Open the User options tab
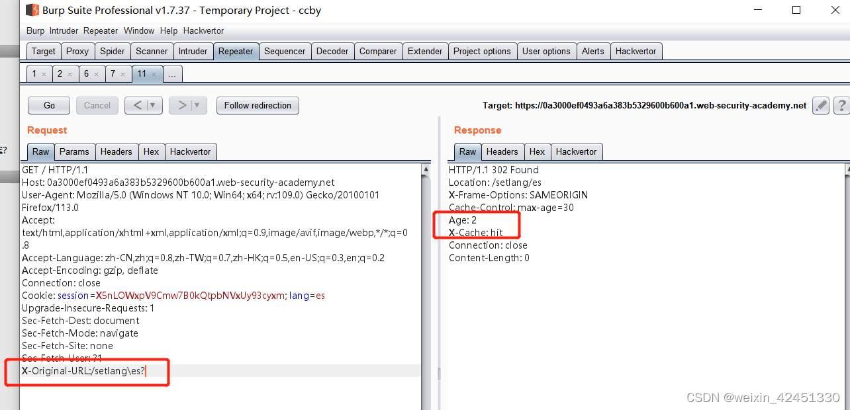 coord(546,52)
